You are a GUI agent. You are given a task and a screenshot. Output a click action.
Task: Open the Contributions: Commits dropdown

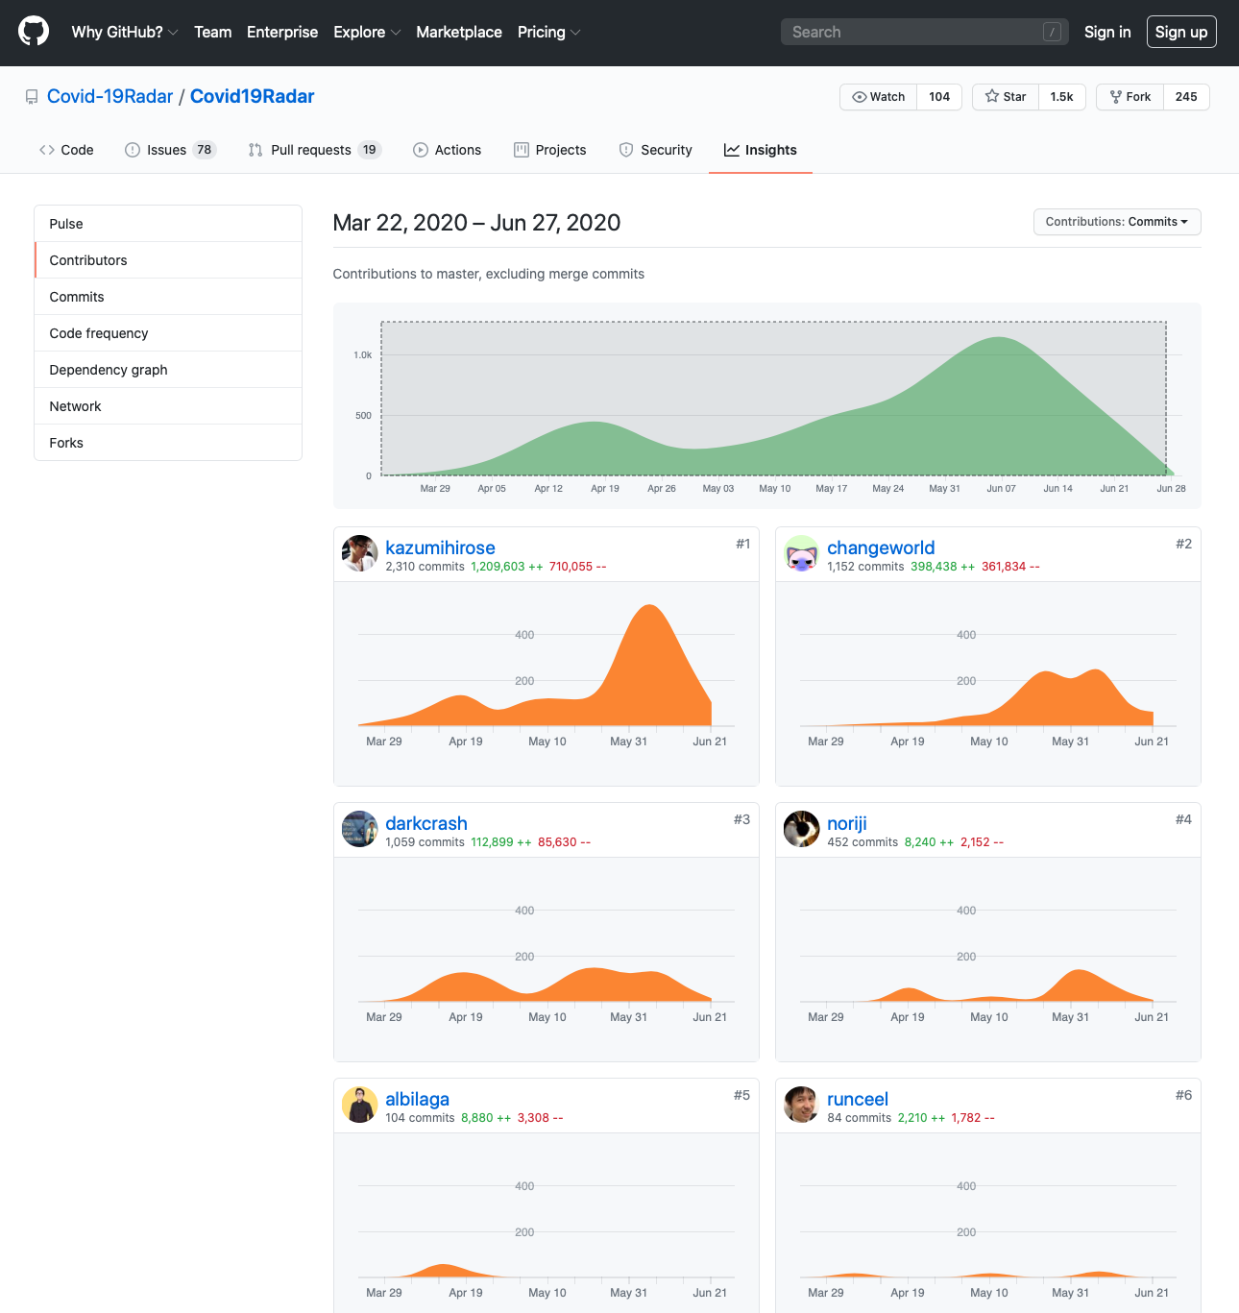point(1117,222)
